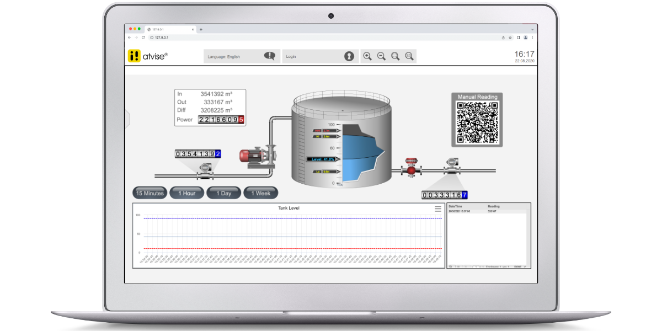662x331 pixels.
Task: Select the Zoom In magnifier icon
Action: pyautogui.click(x=367, y=56)
